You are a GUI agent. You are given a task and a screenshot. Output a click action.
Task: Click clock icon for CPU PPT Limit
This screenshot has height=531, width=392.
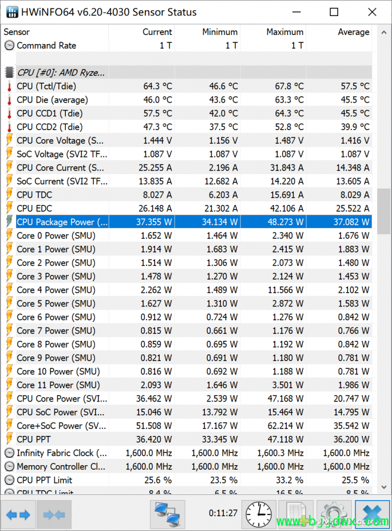[10, 480]
